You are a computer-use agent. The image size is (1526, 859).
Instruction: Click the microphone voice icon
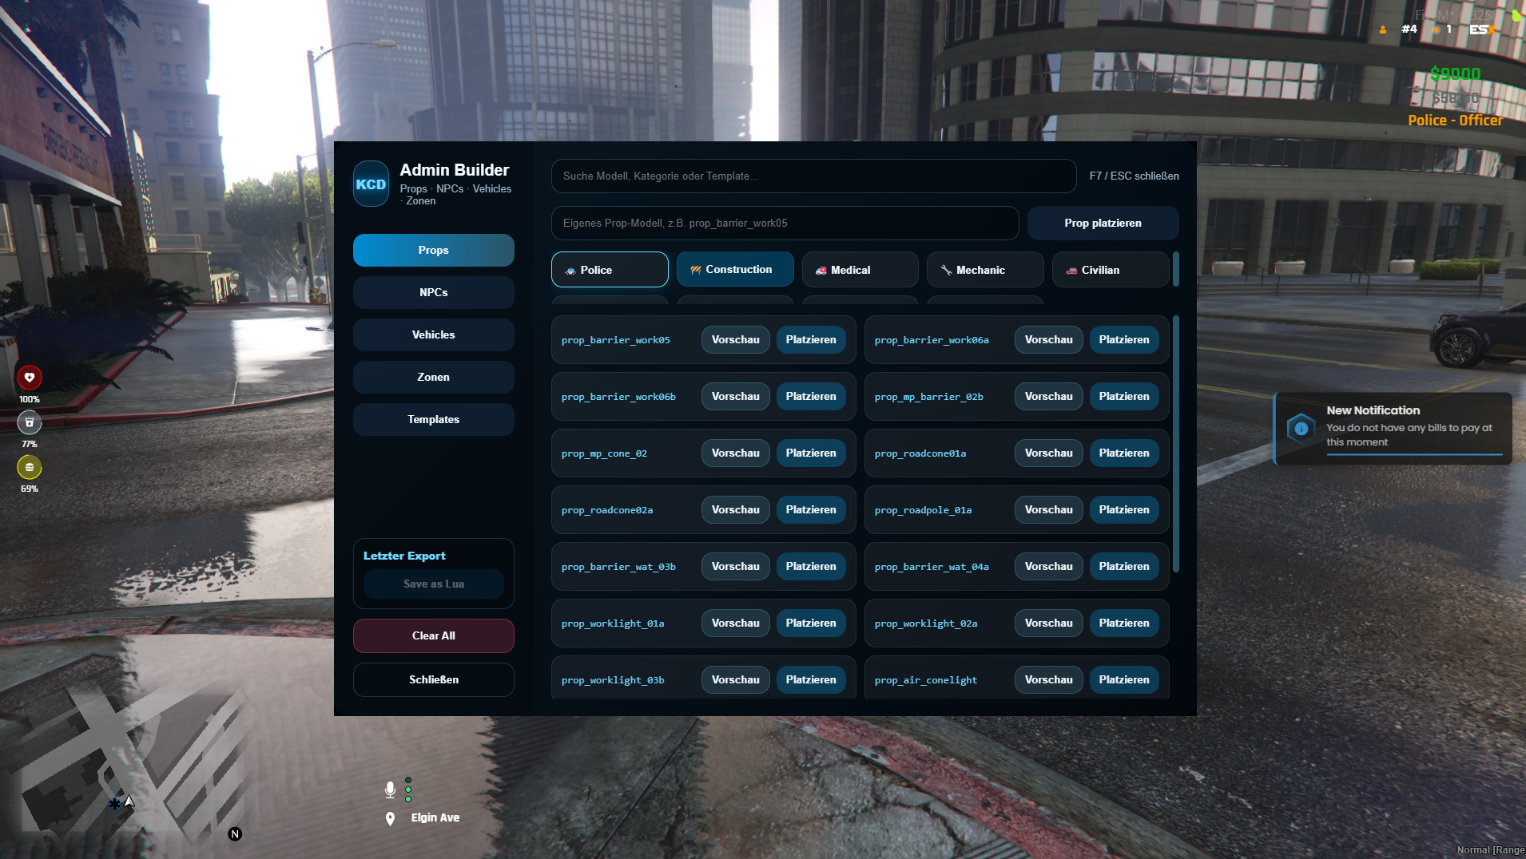(x=390, y=790)
